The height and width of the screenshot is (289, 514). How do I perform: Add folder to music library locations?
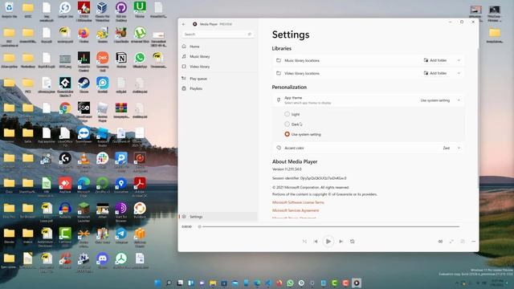435,60
